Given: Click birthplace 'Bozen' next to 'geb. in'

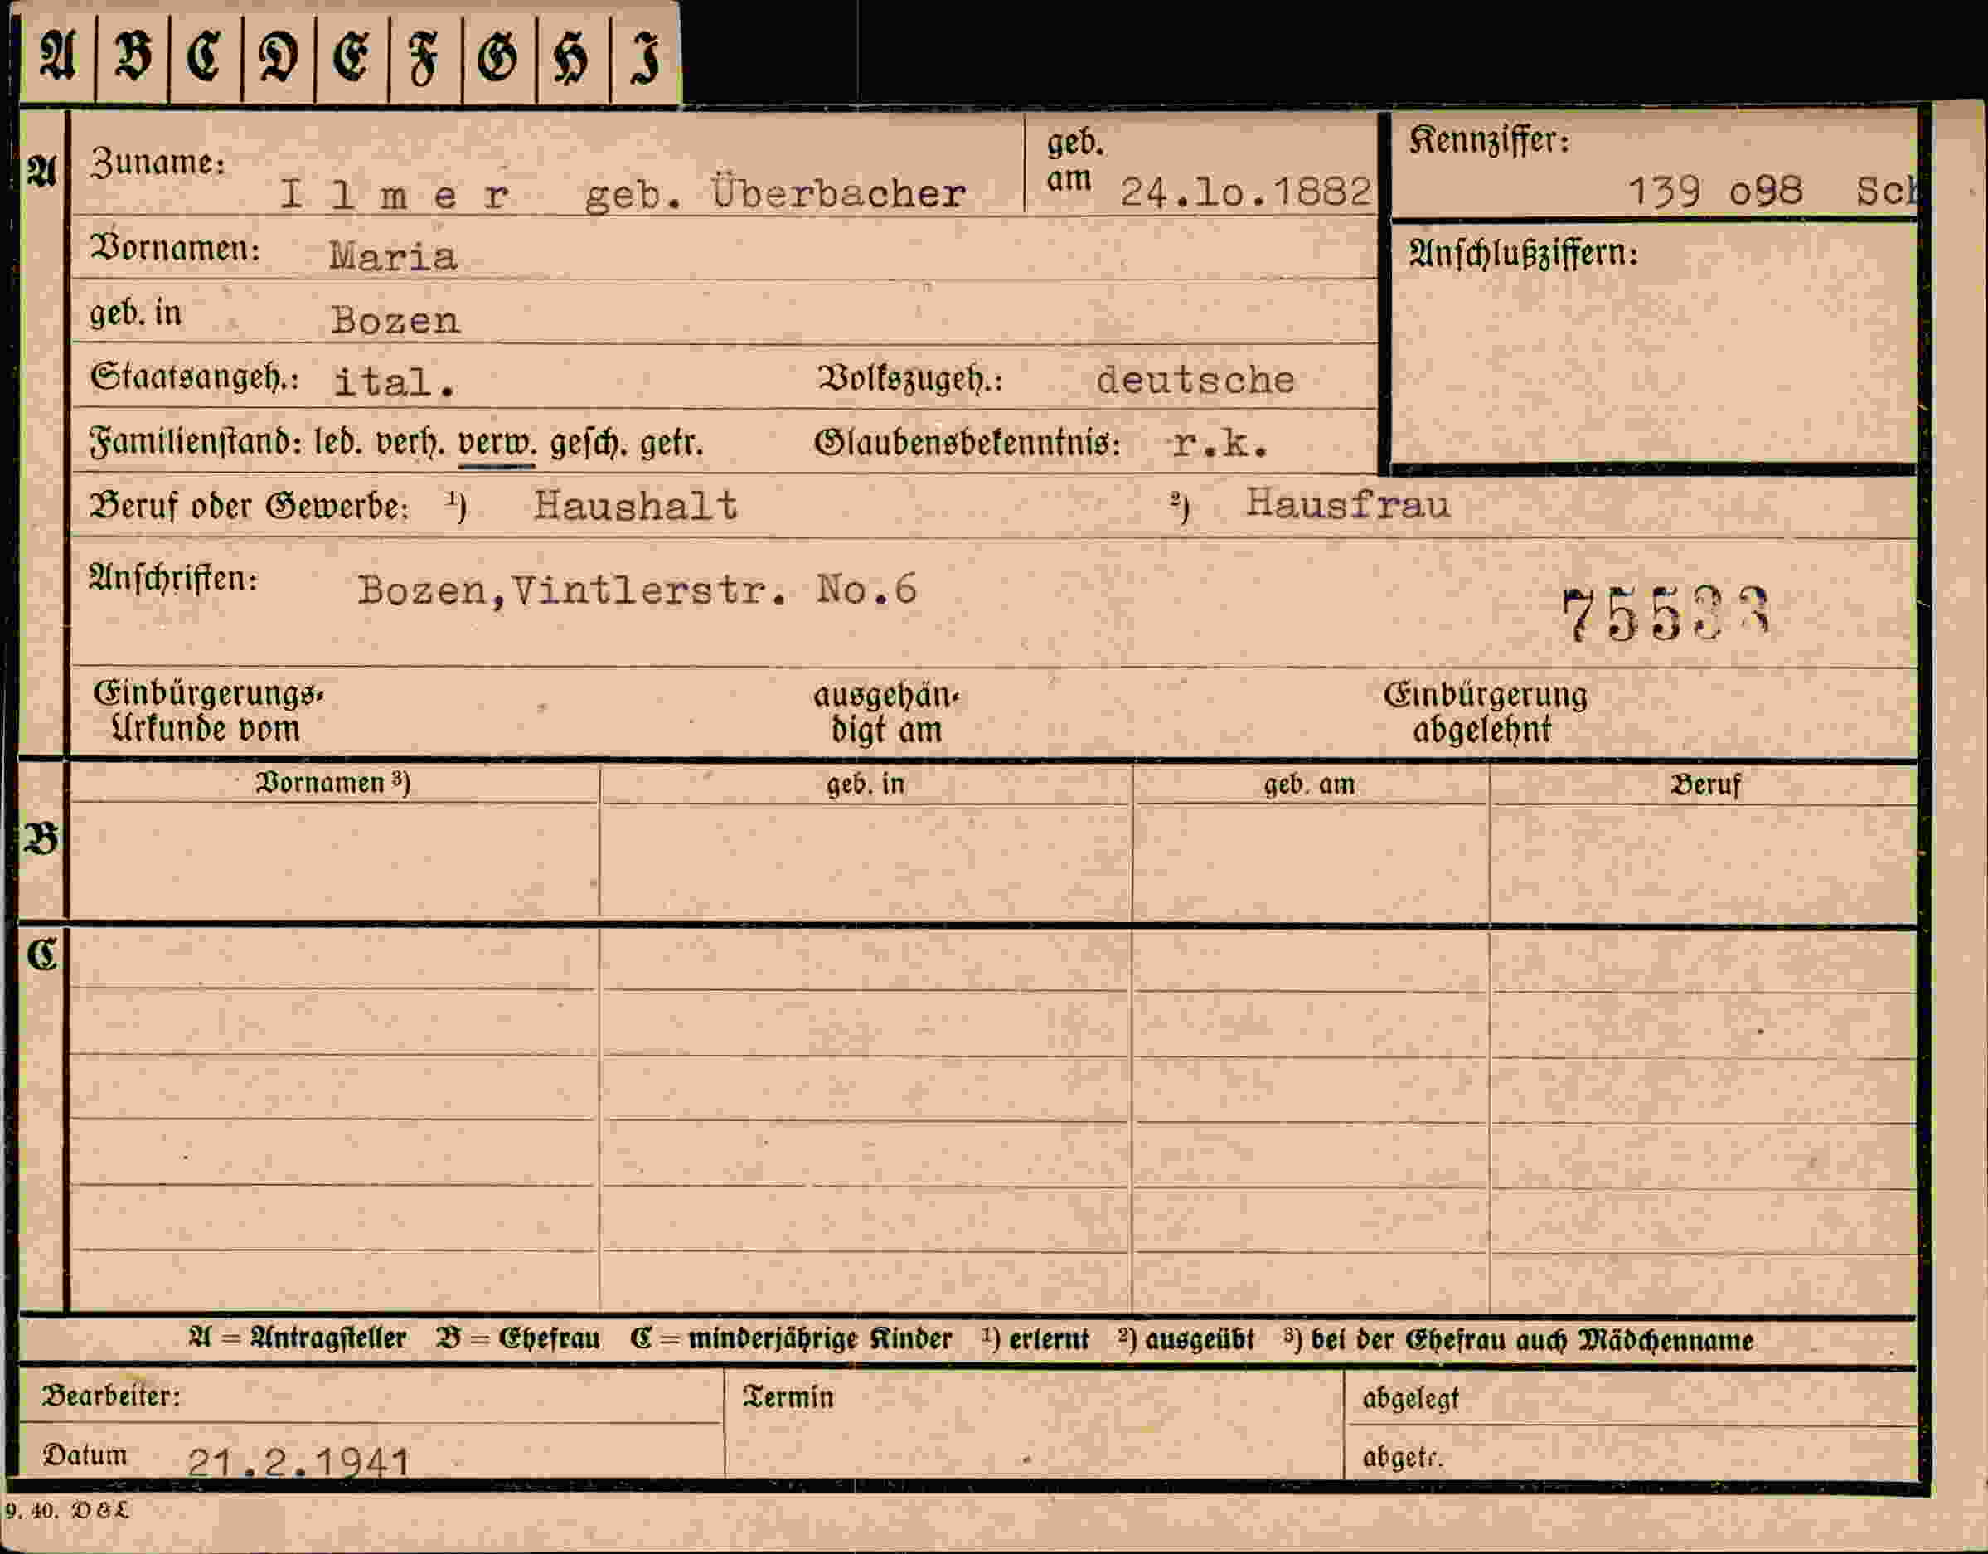Looking at the screenshot, I should point(395,319).
